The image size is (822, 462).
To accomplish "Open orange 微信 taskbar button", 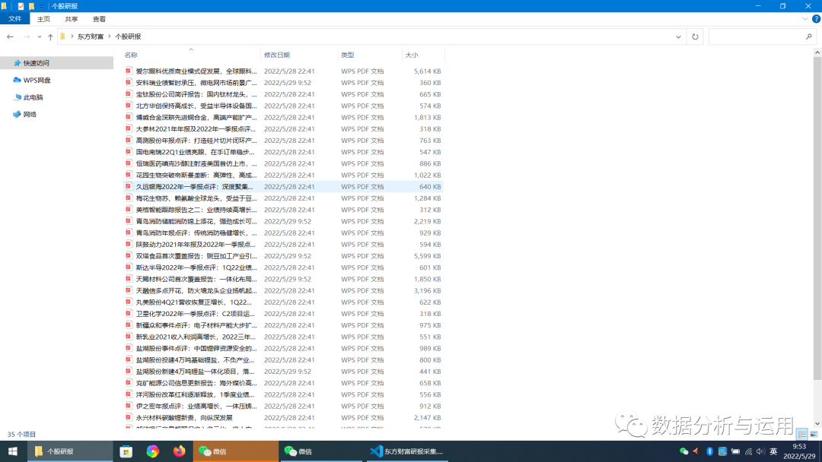I will [x=236, y=451].
